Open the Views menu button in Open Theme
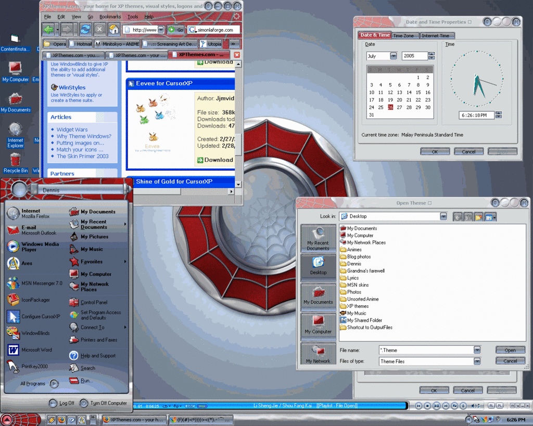 tap(490, 217)
